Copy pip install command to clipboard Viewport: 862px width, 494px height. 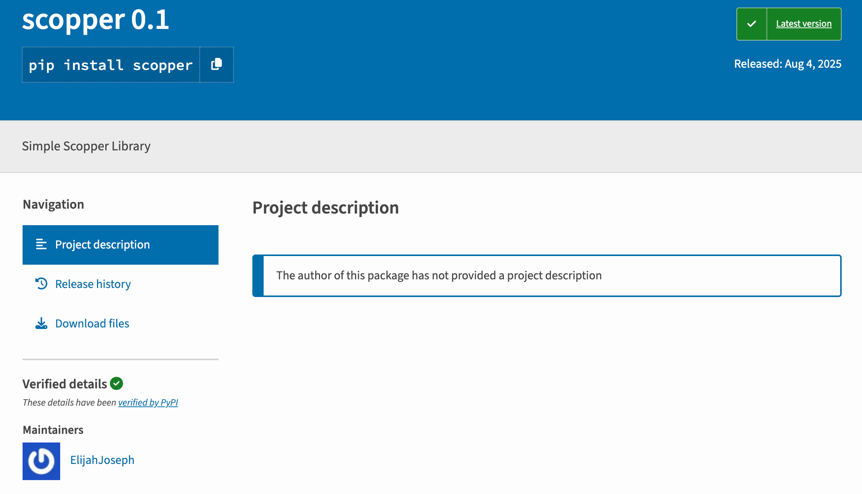tap(217, 65)
